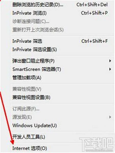Image resolution: width=115 pixels, height=153 pixels.
Task: Select InPrivate 浏览(I) entry
Action: click(x=62, y=13)
